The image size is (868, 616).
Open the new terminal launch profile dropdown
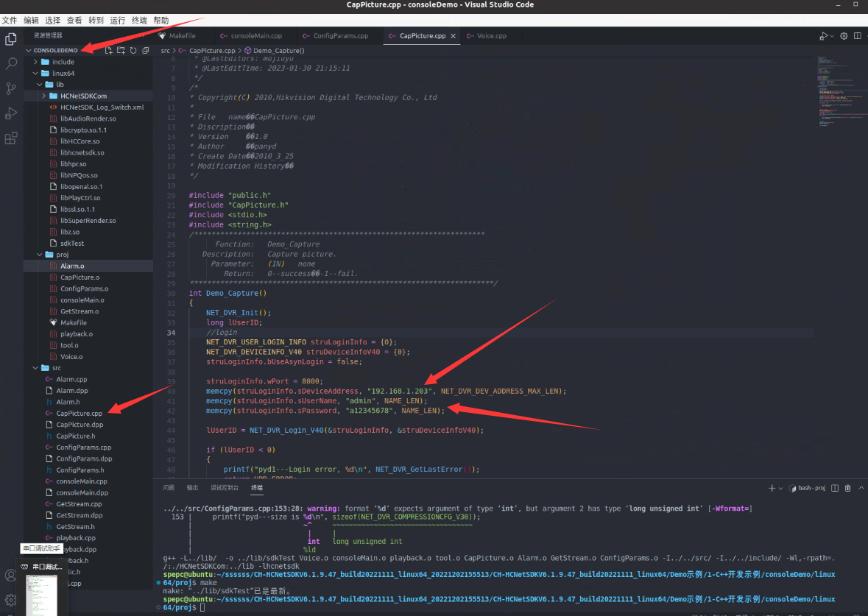[x=780, y=488]
